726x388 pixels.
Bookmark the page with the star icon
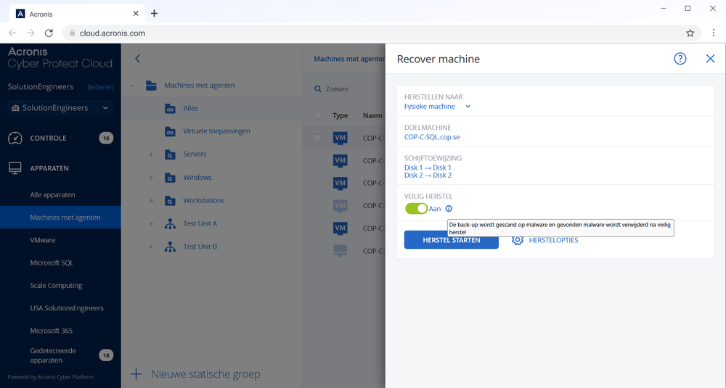[x=690, y=33]
